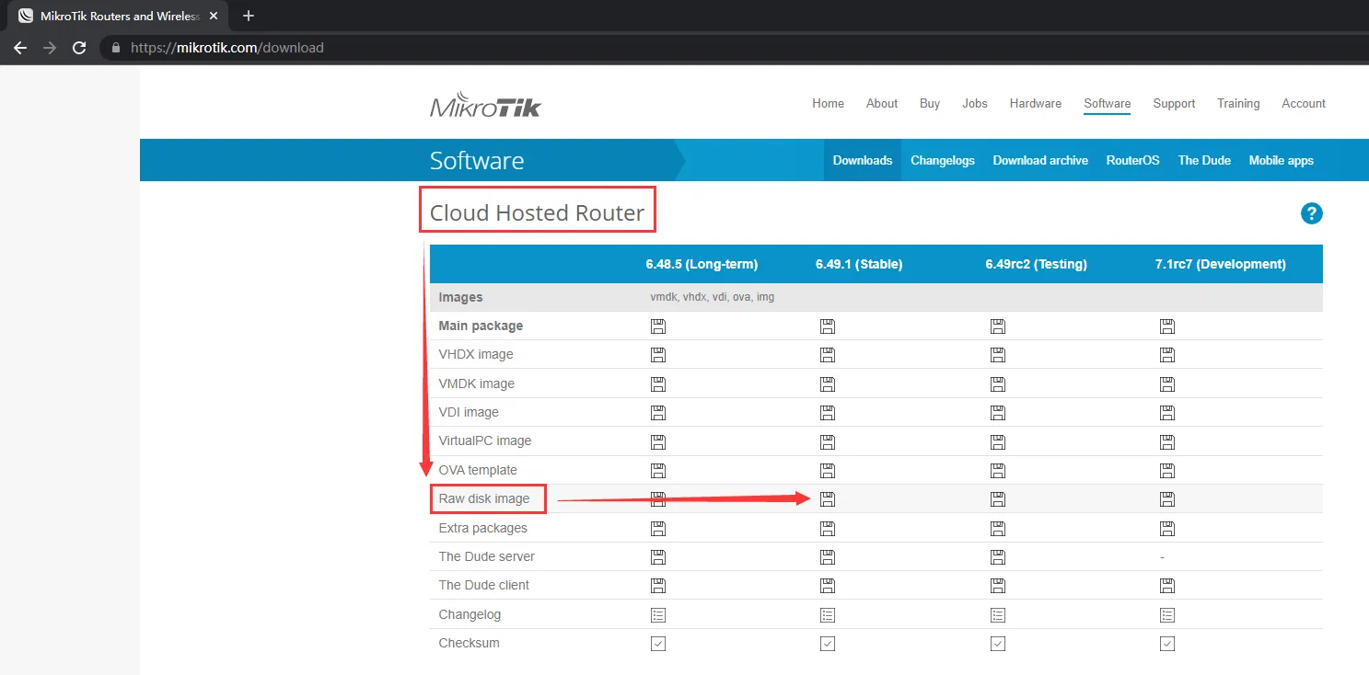Image resolution: width=1369 pixels, height=675 pixels.
Task: Open the help question mark icon
Action: tap(1311, 212)
